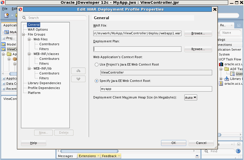Select Platform in the tree
The height and width of the screenshot is (160, 244).
(x=34, y=93)
